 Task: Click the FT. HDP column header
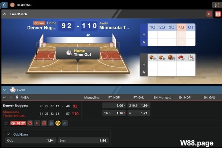114,98
